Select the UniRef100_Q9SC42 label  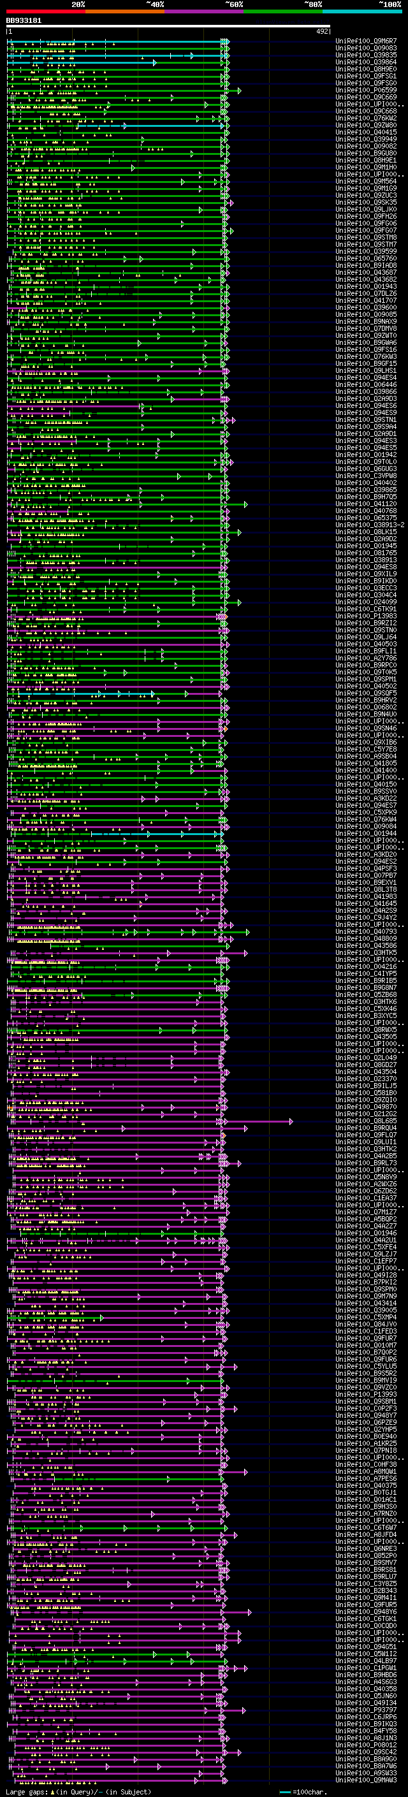[x=366, y=1752]
